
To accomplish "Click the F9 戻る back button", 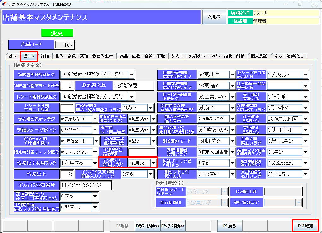I will (x=230, y=226).
